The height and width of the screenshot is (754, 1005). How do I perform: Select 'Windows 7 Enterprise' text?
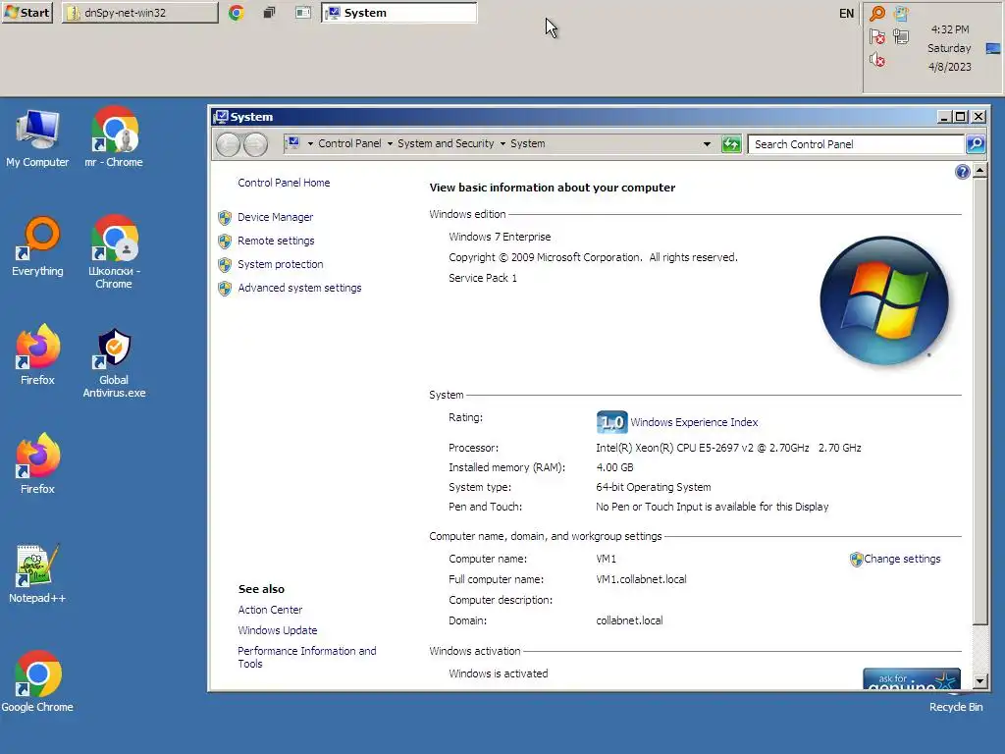pos(500,237)
